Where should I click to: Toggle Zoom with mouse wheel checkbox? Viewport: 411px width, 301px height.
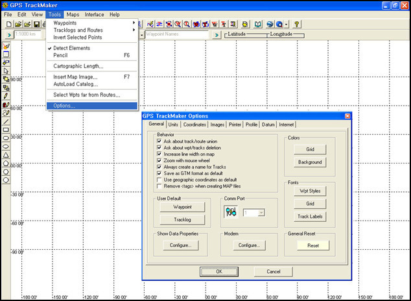click(159, 160)
